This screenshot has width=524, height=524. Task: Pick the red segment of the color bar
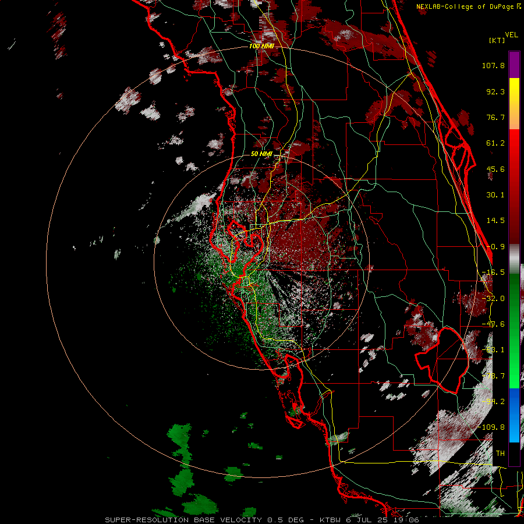click(x=514, y=186)
